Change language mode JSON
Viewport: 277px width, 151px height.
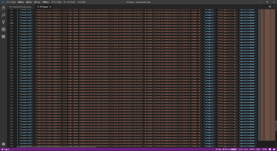coord(265,149)
